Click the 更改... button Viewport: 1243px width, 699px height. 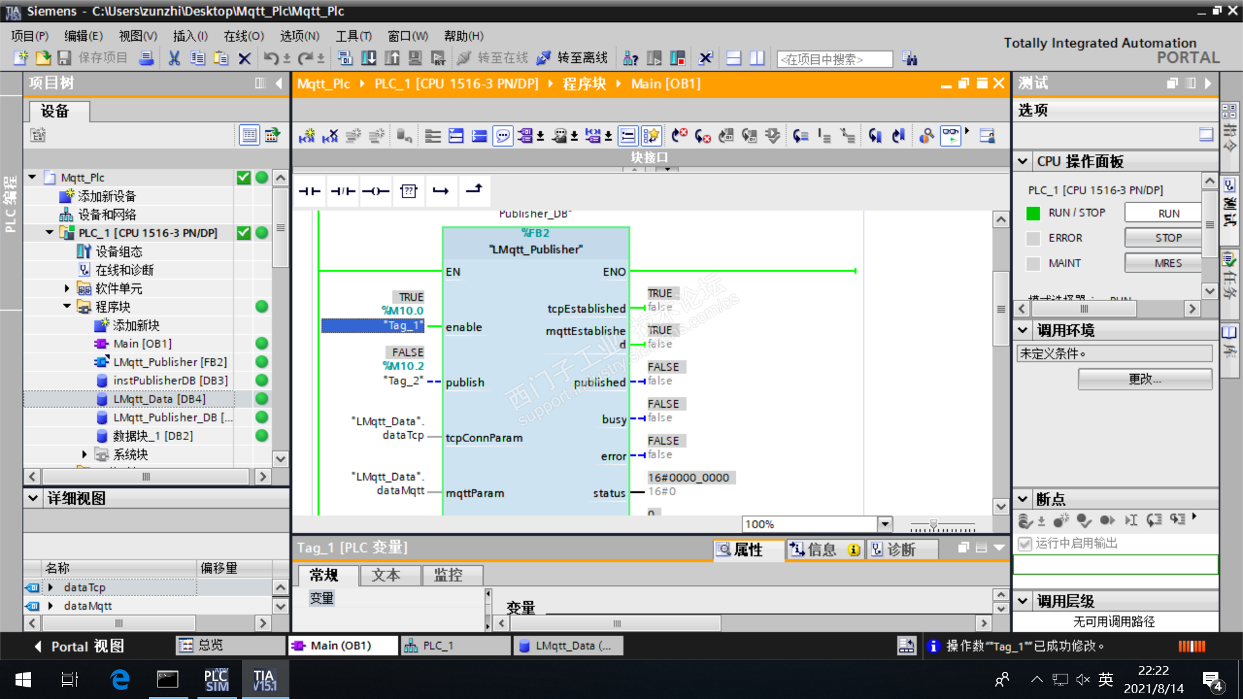(x=1144, y=379)
